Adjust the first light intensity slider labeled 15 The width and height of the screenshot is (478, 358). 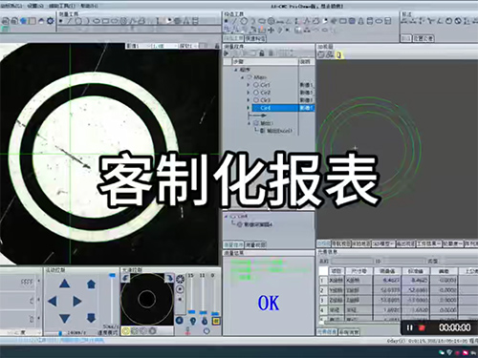(x=191, y=312)
